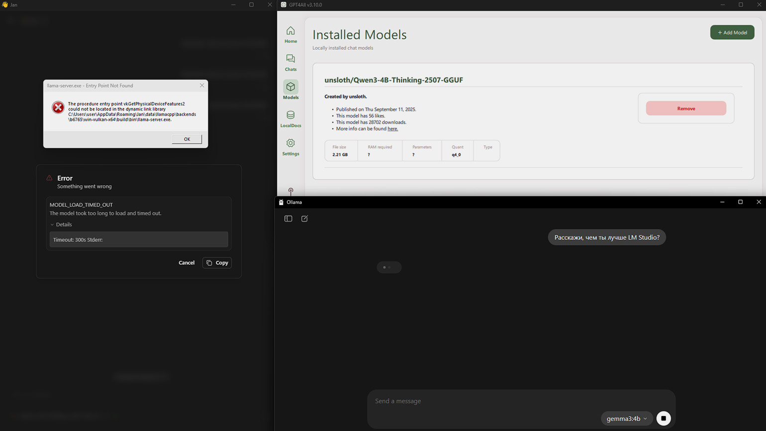
Task: Start a new chat in Ollama
Action: [304, 218]
